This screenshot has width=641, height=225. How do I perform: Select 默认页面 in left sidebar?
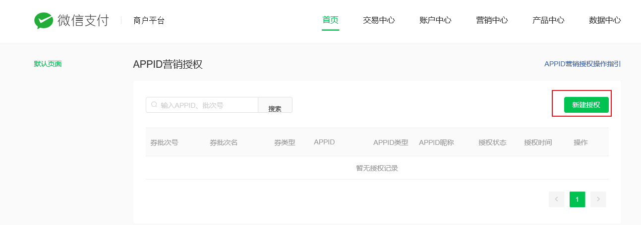48,64
